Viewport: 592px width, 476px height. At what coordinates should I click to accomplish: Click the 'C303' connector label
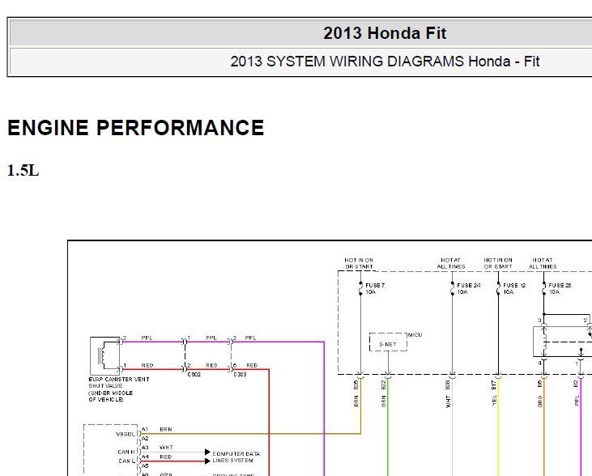click(x=241, y=375)
